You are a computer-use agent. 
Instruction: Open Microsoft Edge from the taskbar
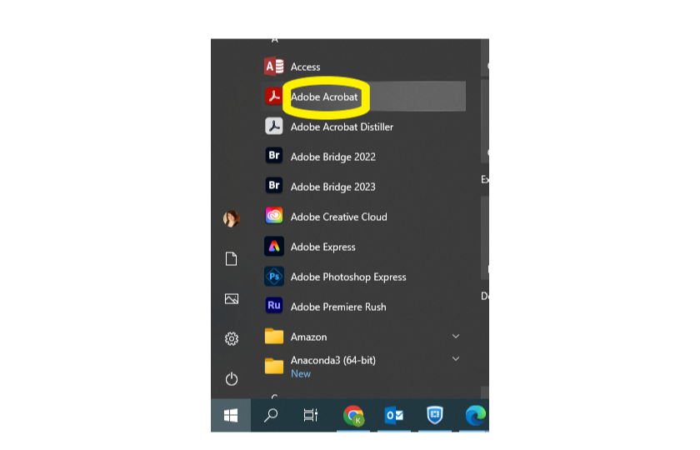[476, 416]
